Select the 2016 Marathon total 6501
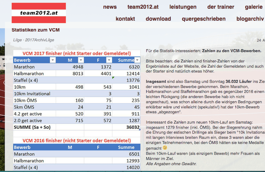The image size is (265, 172). pos(134,154)
